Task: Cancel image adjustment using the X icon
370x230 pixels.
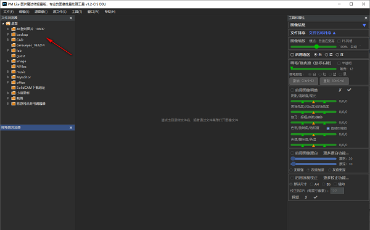Action: tap(340, 90)
